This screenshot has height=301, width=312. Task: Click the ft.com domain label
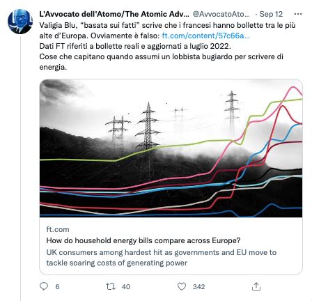pos(58,229)
